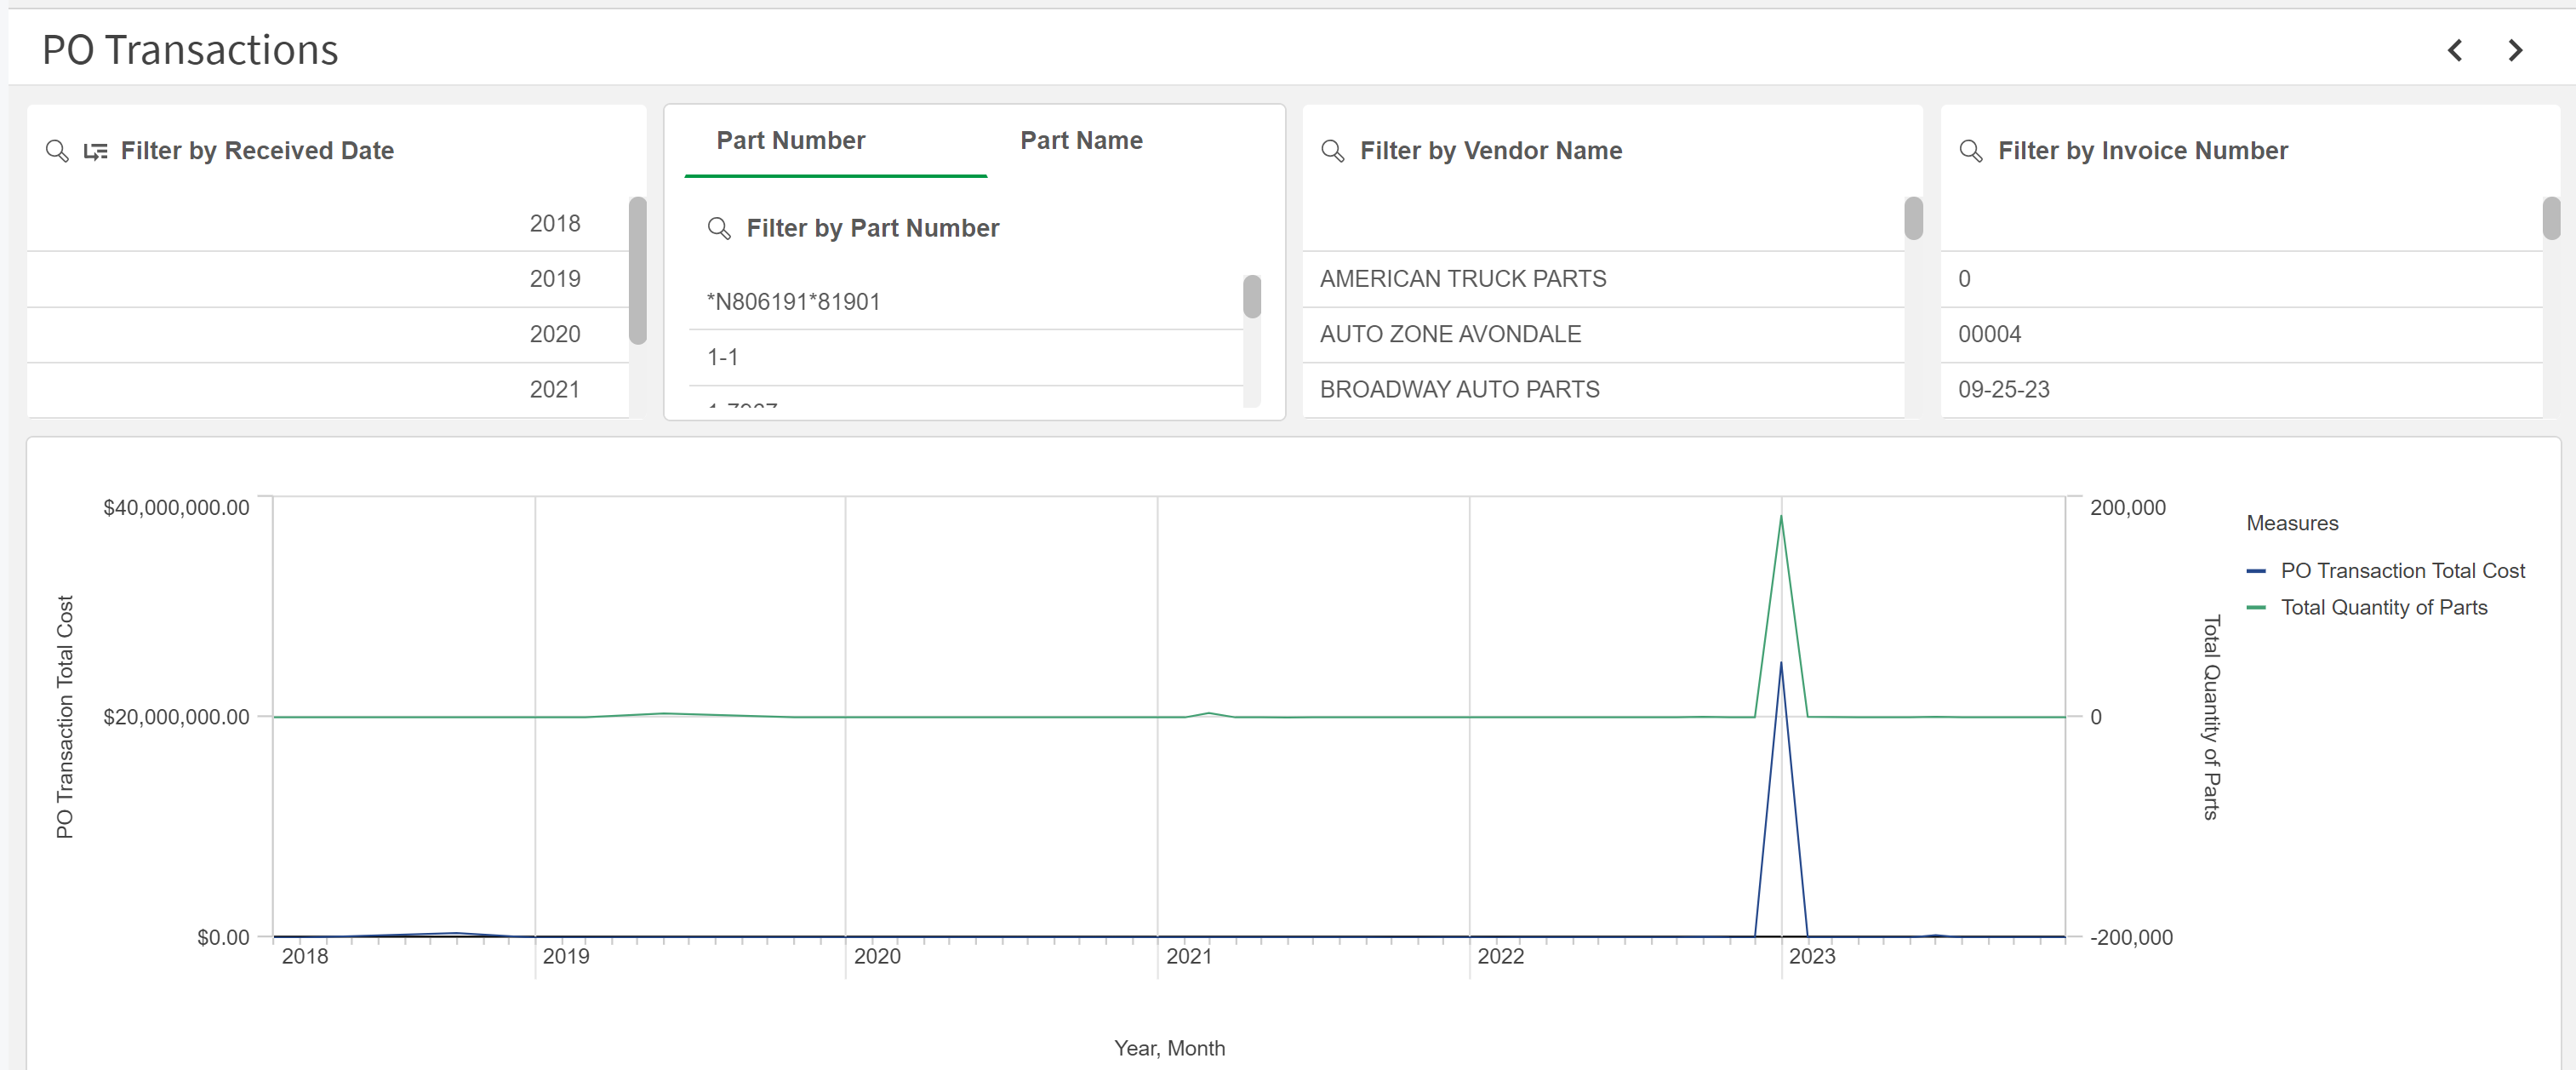
Task: Select the Part Number tab
Action: click(790, 141)
